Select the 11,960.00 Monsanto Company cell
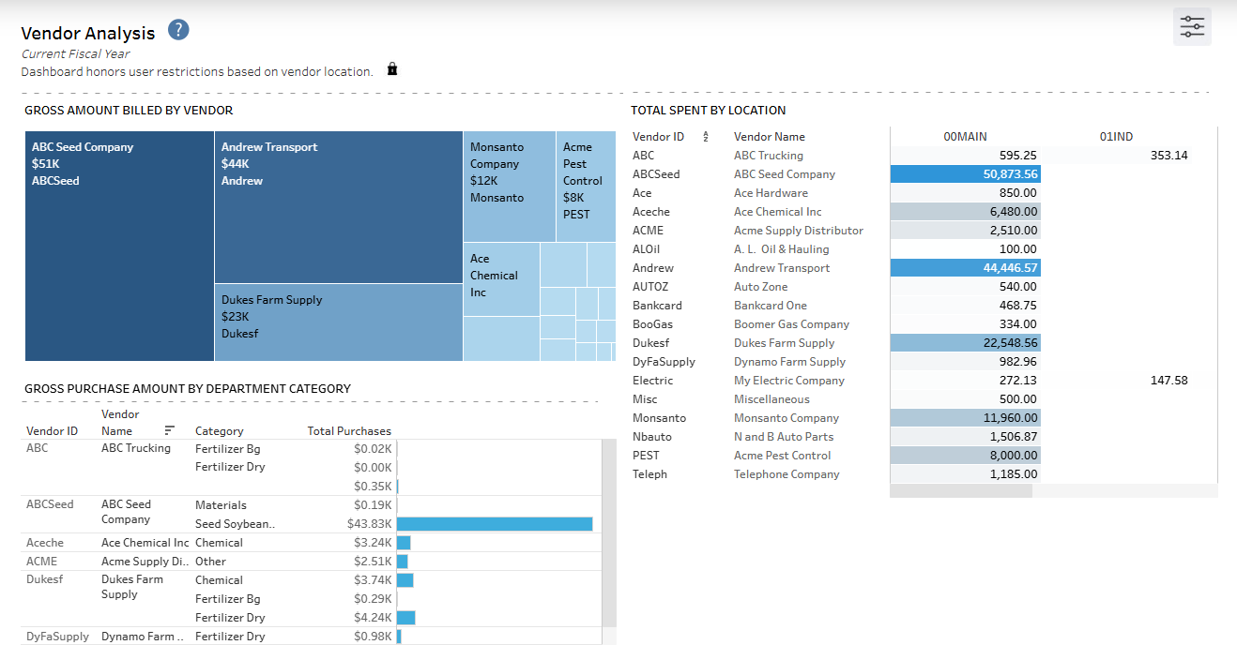 (965, 418)
